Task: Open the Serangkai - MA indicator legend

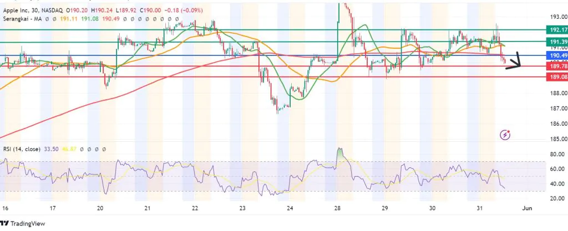Action: point(23,18)
